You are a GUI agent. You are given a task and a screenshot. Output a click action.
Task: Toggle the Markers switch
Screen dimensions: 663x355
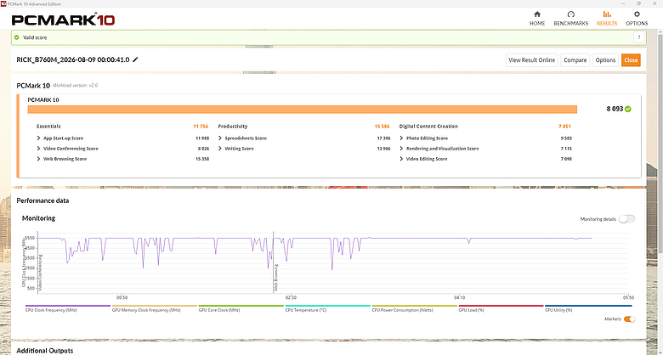pyautogui.click(x=629, y=319)
